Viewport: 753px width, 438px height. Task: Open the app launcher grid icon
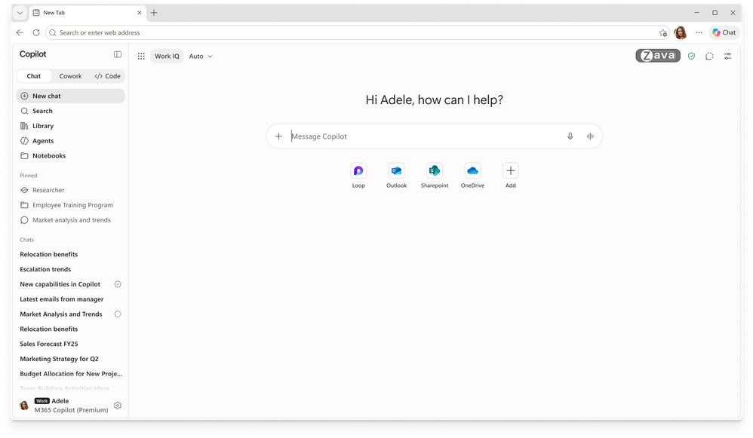click(x=141, y=56)
